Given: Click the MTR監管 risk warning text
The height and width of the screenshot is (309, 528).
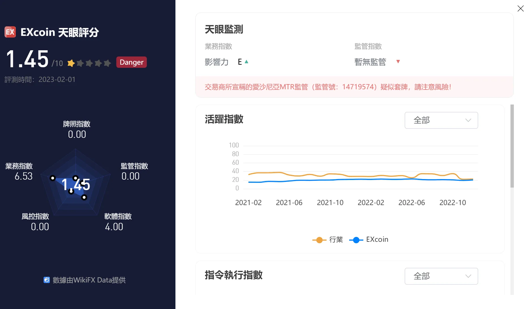Looking at the screenshot, I should [x=328, y=87].
